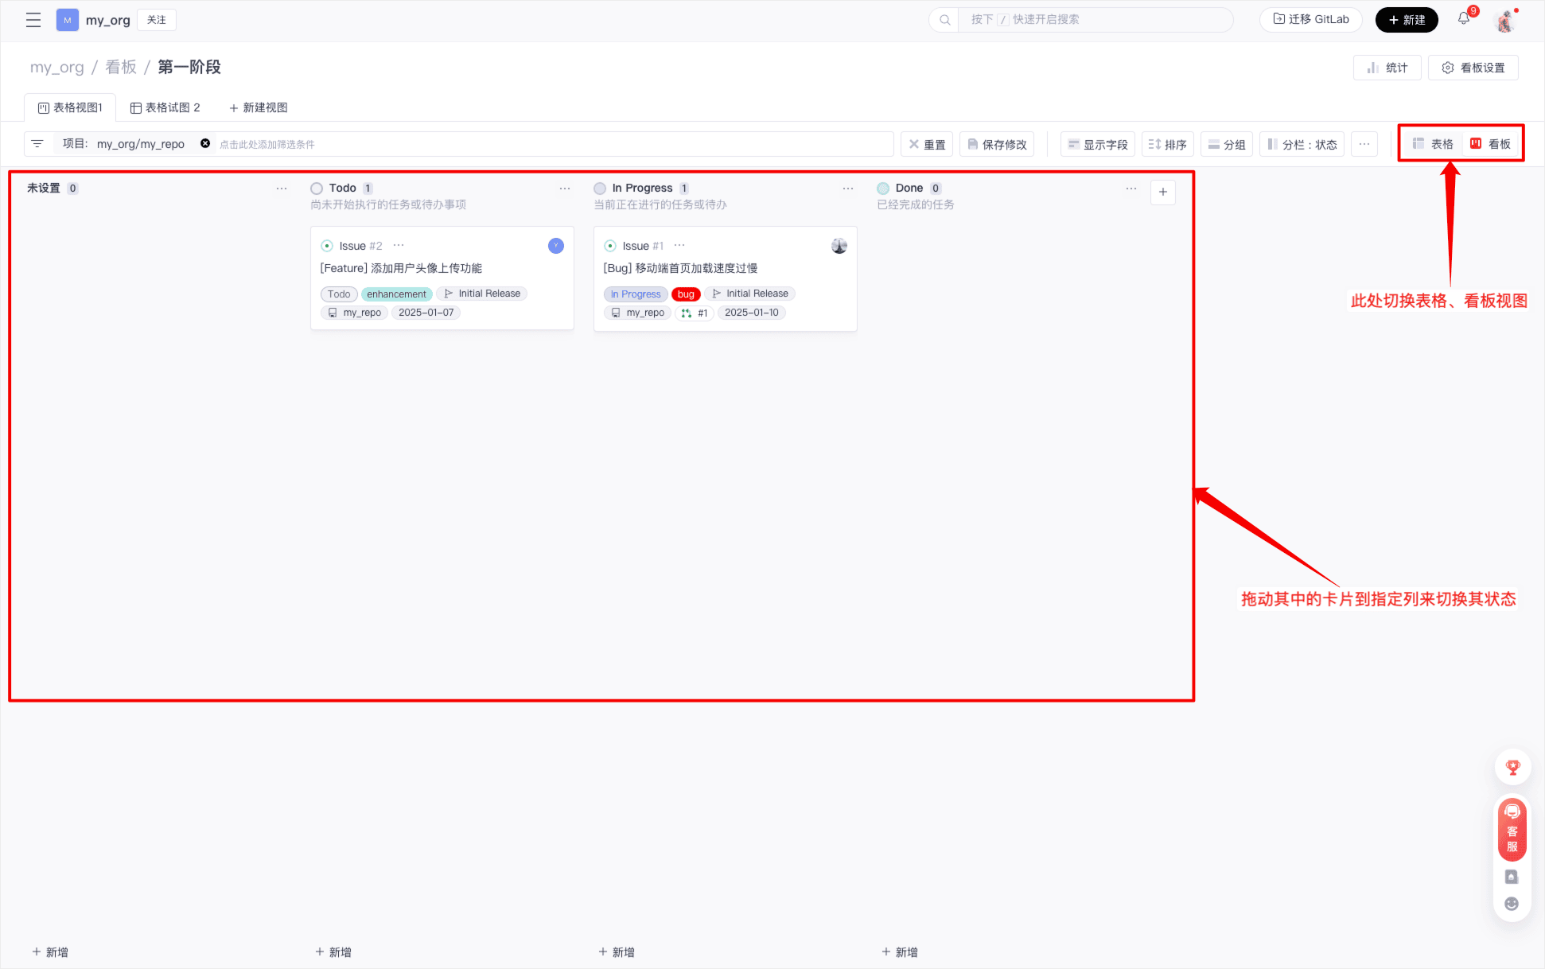Switch to kanban board view mode
This screenshot has height=969, width=1545.
pyautogui.click(x=1490, y=144)
